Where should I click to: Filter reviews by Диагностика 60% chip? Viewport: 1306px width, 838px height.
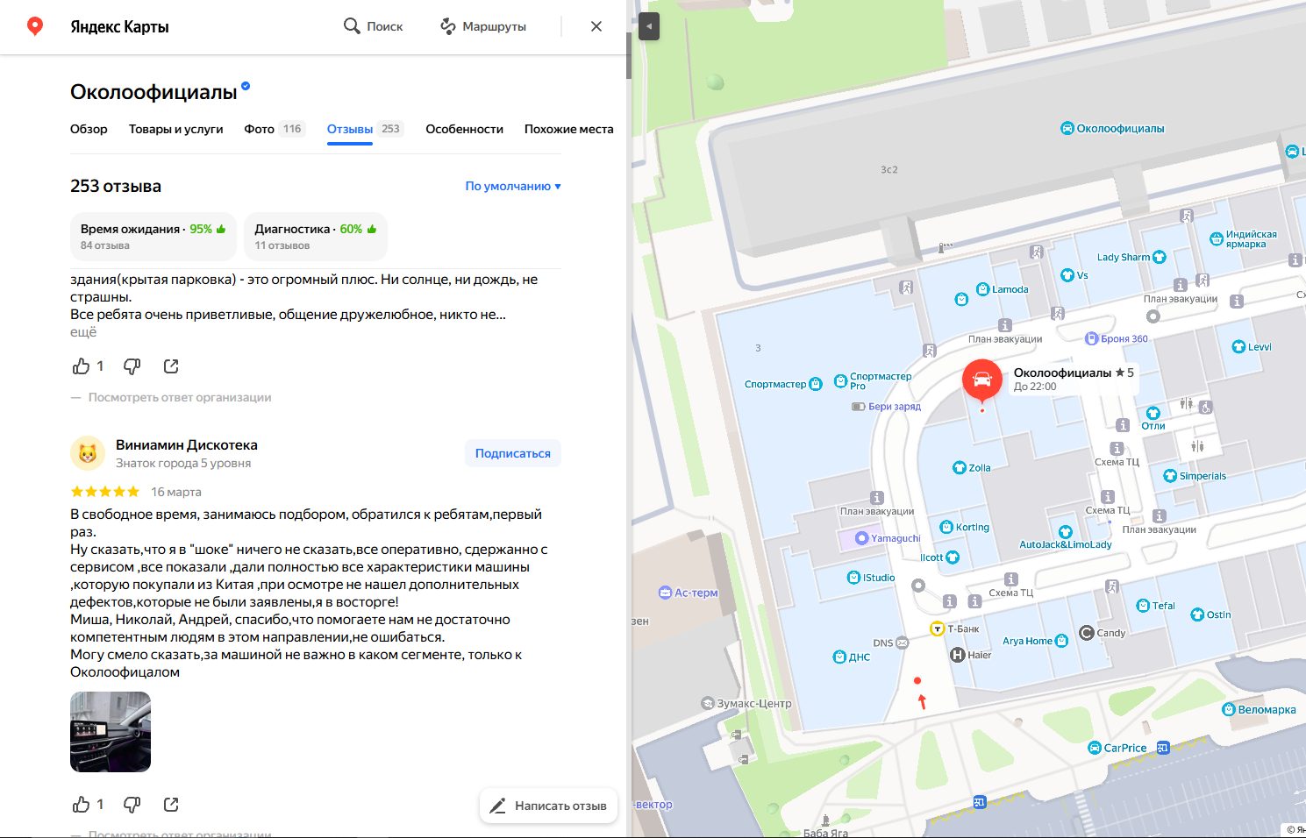coord(316,237)
